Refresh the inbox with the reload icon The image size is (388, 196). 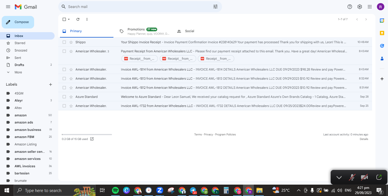tap(78, 19)
